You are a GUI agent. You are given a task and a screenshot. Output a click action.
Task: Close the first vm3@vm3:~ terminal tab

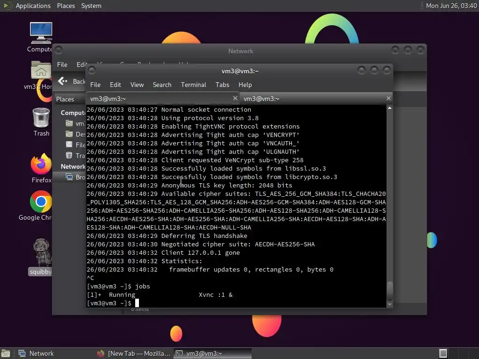click(235, 98)
